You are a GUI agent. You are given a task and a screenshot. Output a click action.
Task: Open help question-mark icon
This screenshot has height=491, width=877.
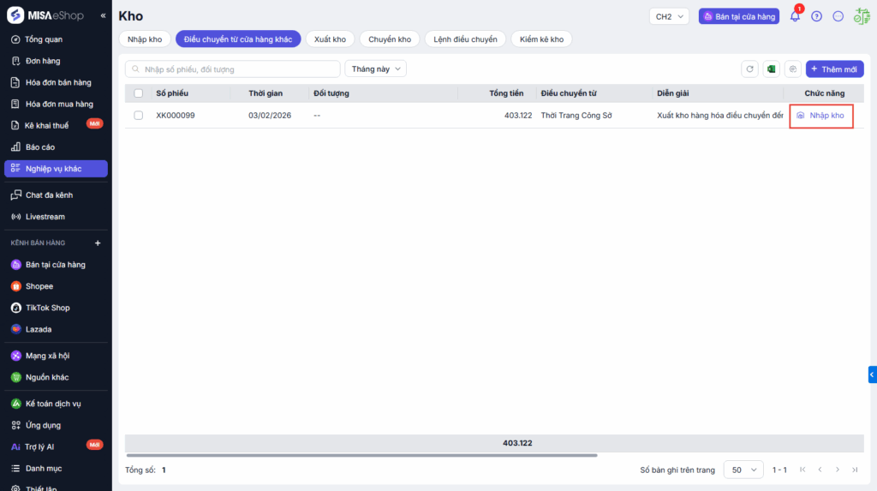point(816,16)
